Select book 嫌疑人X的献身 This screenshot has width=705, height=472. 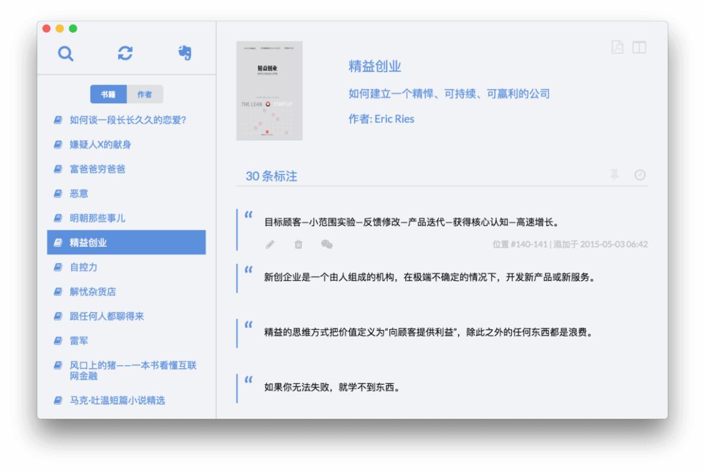pyautogui.click(x=127, y=145)
